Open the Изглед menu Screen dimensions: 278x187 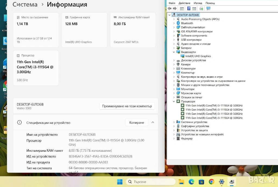coord(198,3)
